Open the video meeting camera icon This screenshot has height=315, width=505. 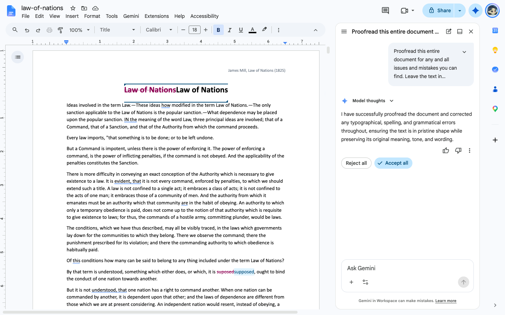click(405, 10)
